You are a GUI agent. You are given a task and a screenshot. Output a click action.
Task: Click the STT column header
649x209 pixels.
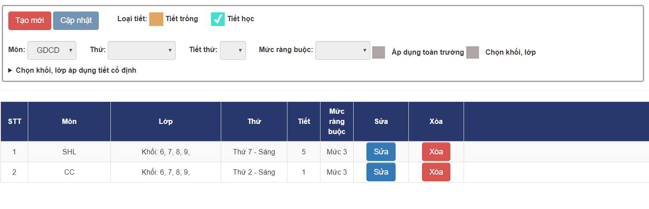15,121
